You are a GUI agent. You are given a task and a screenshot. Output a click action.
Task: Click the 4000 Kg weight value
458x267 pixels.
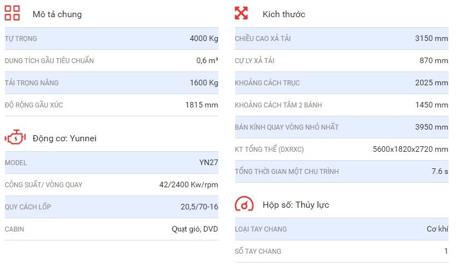(x=203, y=39)
